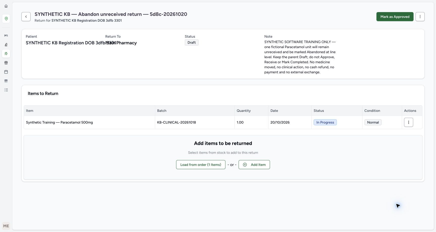The image size is (436, 232).
Task: Click the Add Item button
Action: (254, 165)
